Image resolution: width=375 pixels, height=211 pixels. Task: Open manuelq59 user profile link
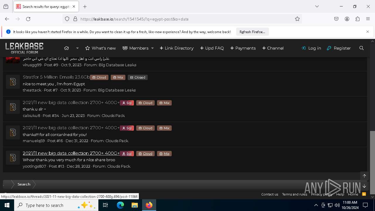pyautogui.click(x=34, y=141)
